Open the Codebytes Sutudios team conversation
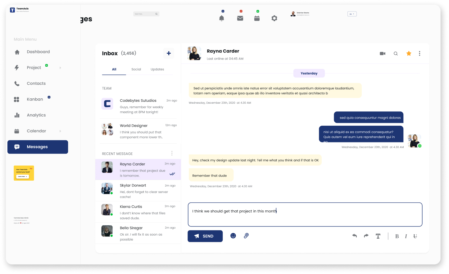Image resolution: width=449 pixels, height=274 pixels. click(138, 106)
